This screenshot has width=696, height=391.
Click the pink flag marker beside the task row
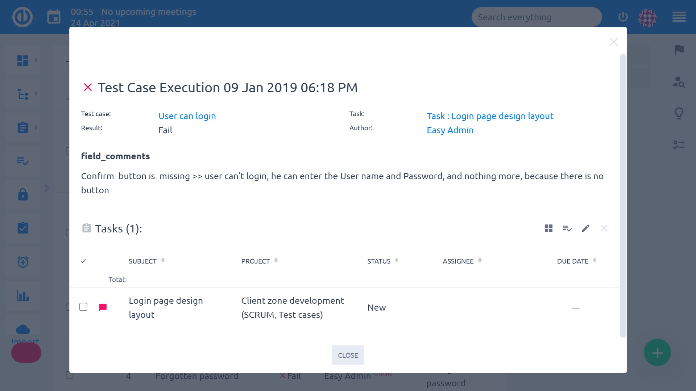(x=103, y=307)
